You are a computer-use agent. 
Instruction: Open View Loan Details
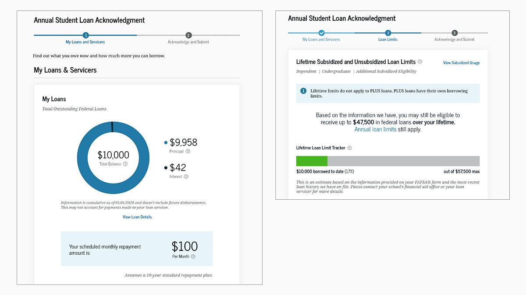(137, 217)
